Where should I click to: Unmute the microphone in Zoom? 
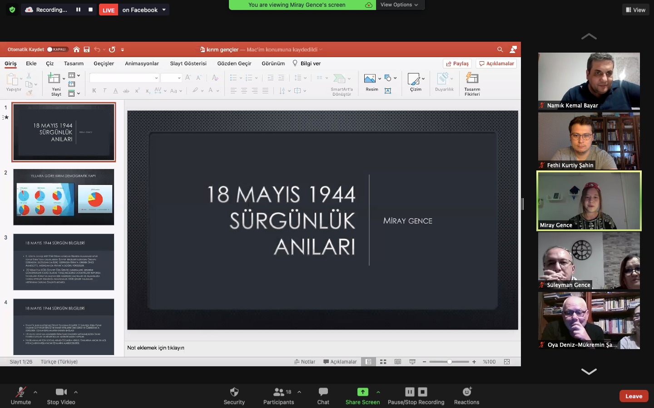pyautogui.click(x=21, y=396)
